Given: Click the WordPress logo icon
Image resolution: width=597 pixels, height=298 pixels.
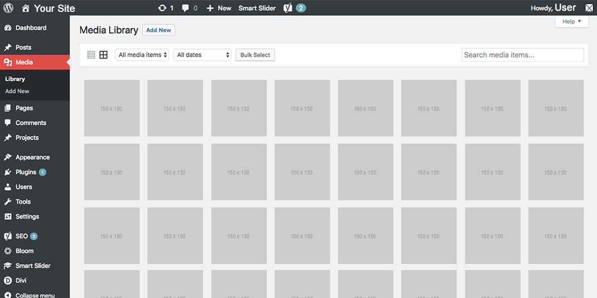Looking at the screenshot, I should pos(8,8).
